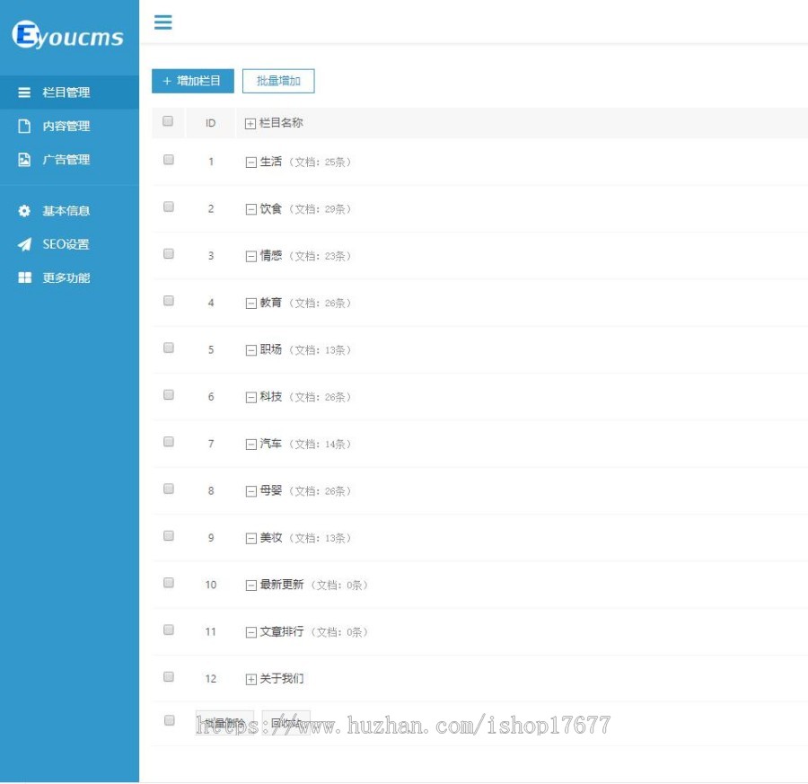
Task: Open 内容管理 in the sidebar
Action: pyautogui.click(x=69, y=127)
